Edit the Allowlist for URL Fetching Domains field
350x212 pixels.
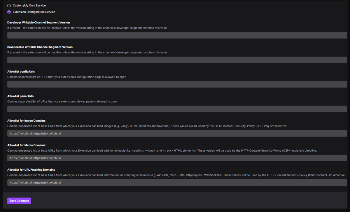click(x=177, y=182)
